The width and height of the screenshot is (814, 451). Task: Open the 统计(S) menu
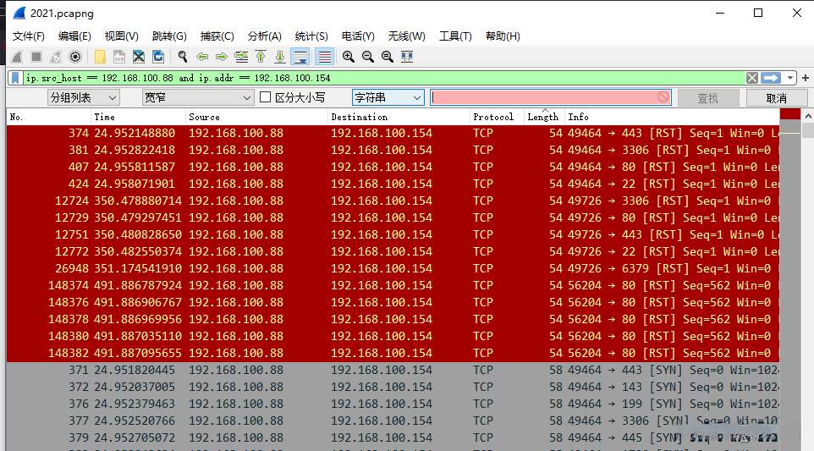(x=311, y=36)
